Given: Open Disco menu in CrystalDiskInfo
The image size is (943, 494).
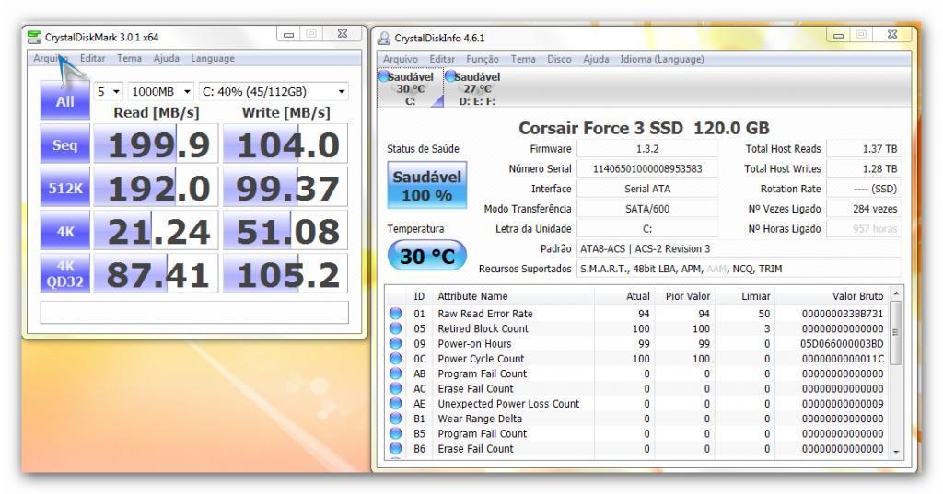Looking at the screenshot, I should (x=559, y=59).
